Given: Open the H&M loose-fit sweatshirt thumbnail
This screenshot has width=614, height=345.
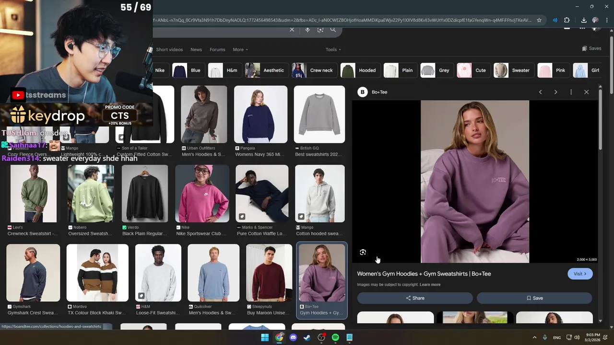Looking at the screenshot, I should click(158, 273).
